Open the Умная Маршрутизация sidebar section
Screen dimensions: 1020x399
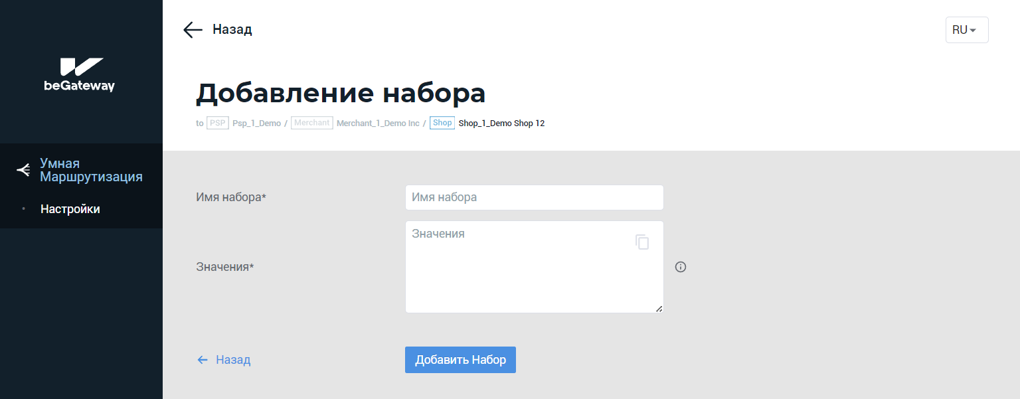tap(91, 170)
